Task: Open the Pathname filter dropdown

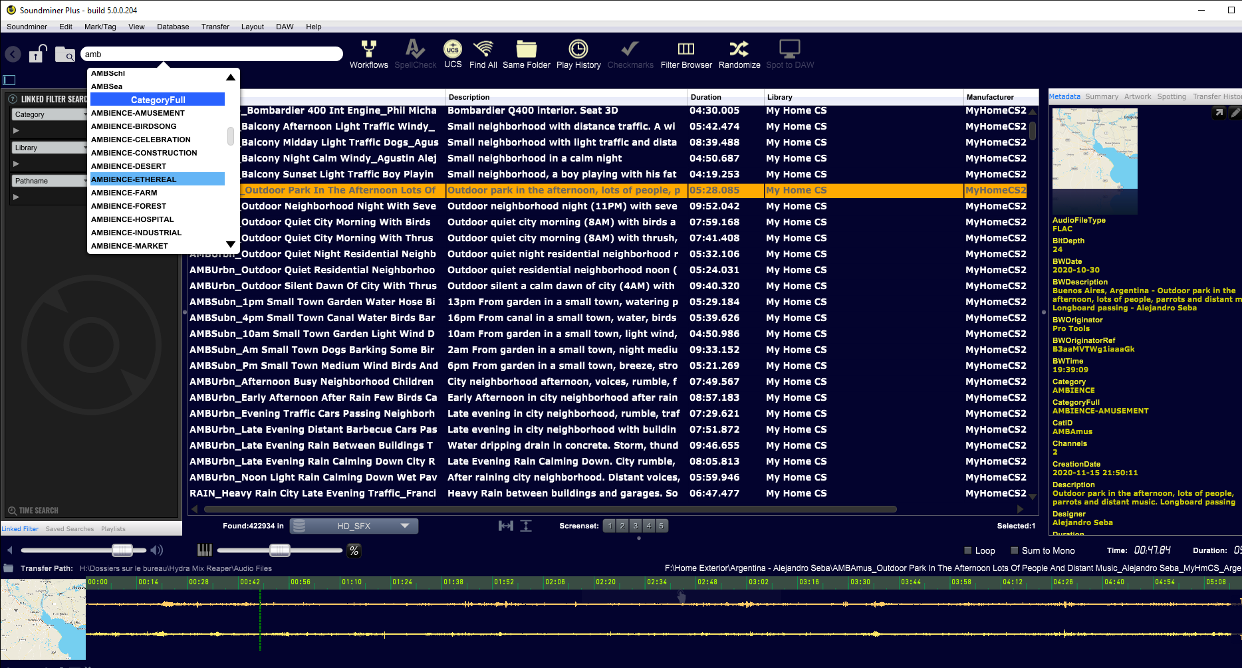Action: [x=50, y=181]
